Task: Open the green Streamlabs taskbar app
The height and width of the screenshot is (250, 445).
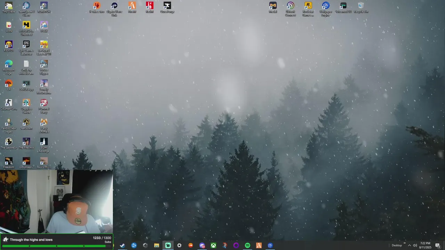Action: coord(168,245)
